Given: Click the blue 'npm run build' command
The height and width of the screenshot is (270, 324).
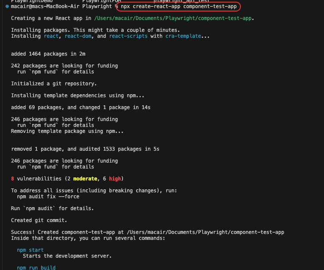Looking at the screenshot, I should (x=36, y=267).
